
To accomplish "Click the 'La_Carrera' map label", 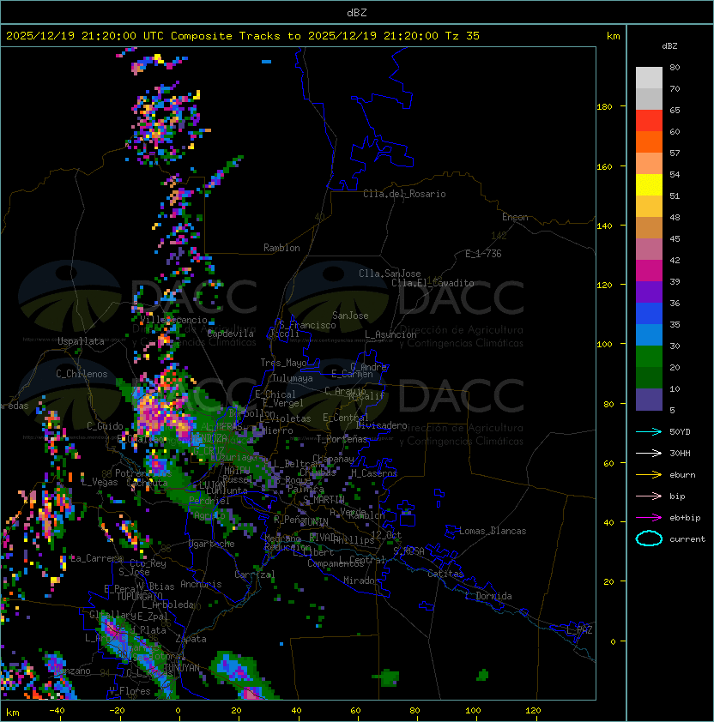I will pos(96,558).
